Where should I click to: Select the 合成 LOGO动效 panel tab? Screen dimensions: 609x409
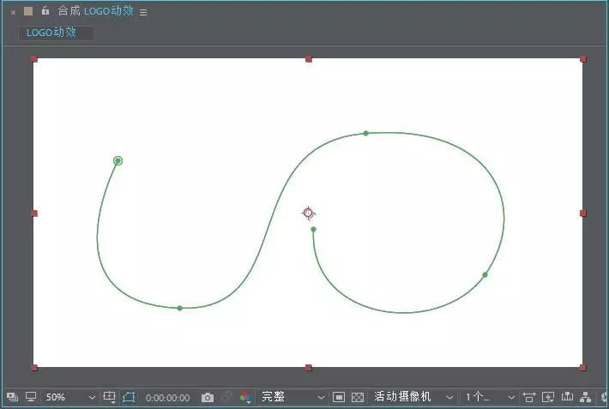pos(95,11)
